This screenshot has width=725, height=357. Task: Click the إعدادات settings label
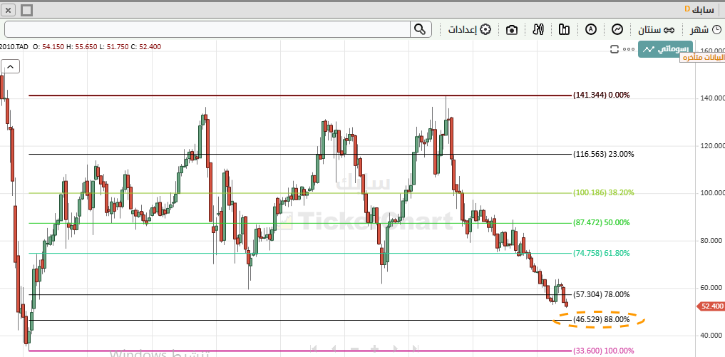(462, 29)
